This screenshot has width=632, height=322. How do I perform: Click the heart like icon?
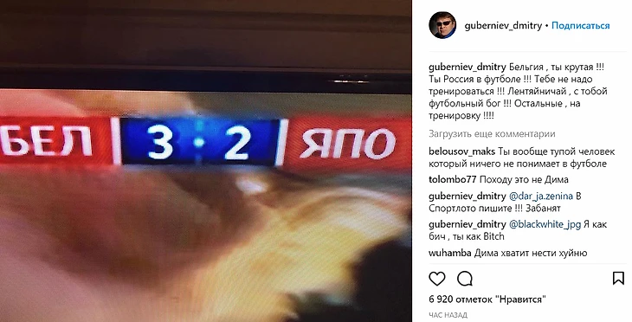point(437,279)
